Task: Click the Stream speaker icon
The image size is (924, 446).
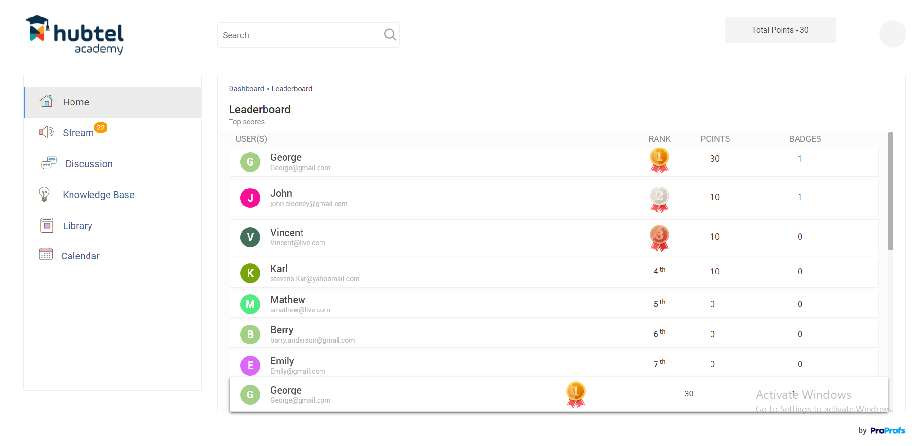Action: tap(47, 132)
